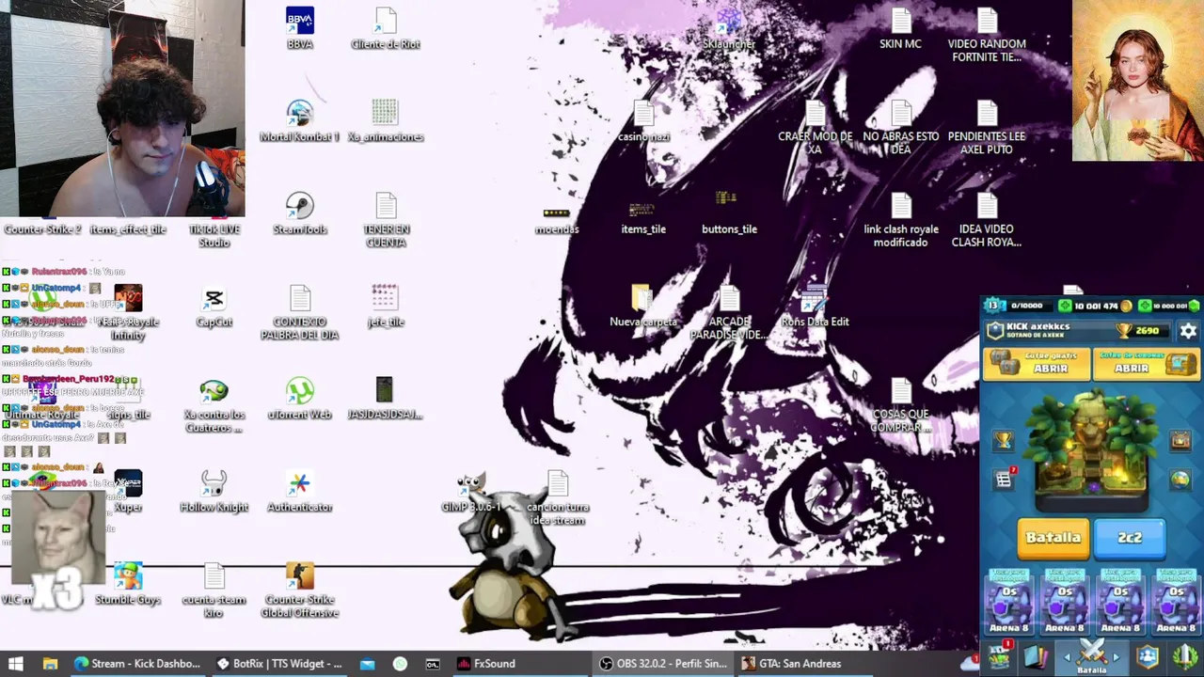
Task: Switch to the Clash Royale shop tab
Action: [999, 656]
